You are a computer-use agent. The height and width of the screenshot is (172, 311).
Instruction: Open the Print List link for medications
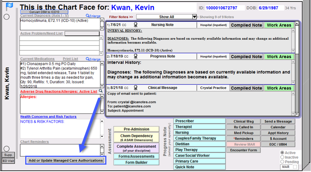coord(70,59)
